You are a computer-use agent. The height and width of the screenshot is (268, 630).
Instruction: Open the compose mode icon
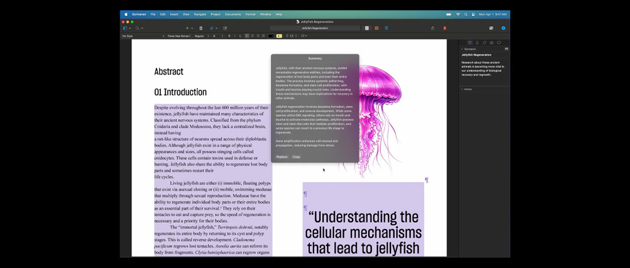click(x=491, y=28)
